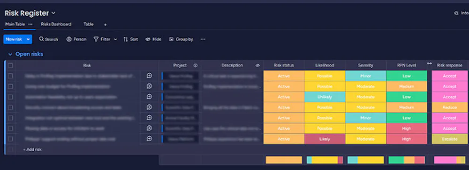Open toolbar more options ellipsis
469x170 pixels.
pos(203,39)
